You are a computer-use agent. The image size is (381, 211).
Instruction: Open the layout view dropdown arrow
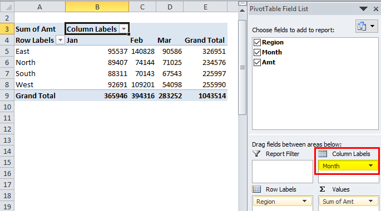coord(372,26)
